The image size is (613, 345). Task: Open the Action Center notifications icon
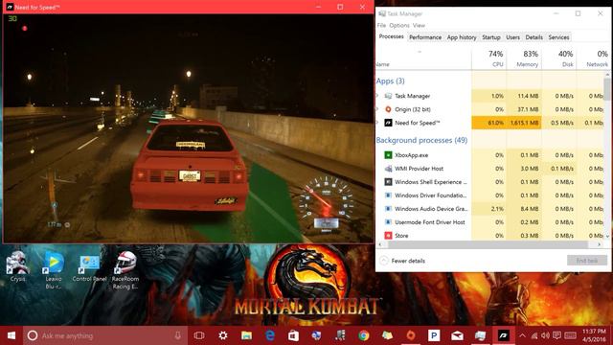557,335
